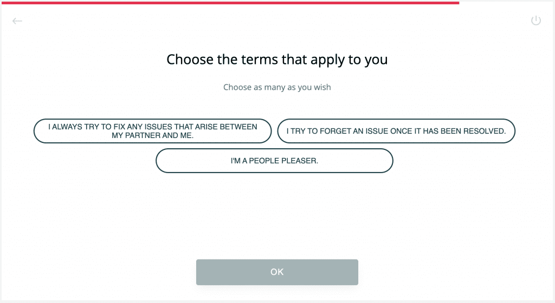The width and height of the screenshot is (555, 303).
Task: Mark the fix issues with partner statement
Action: coord(152,131)
